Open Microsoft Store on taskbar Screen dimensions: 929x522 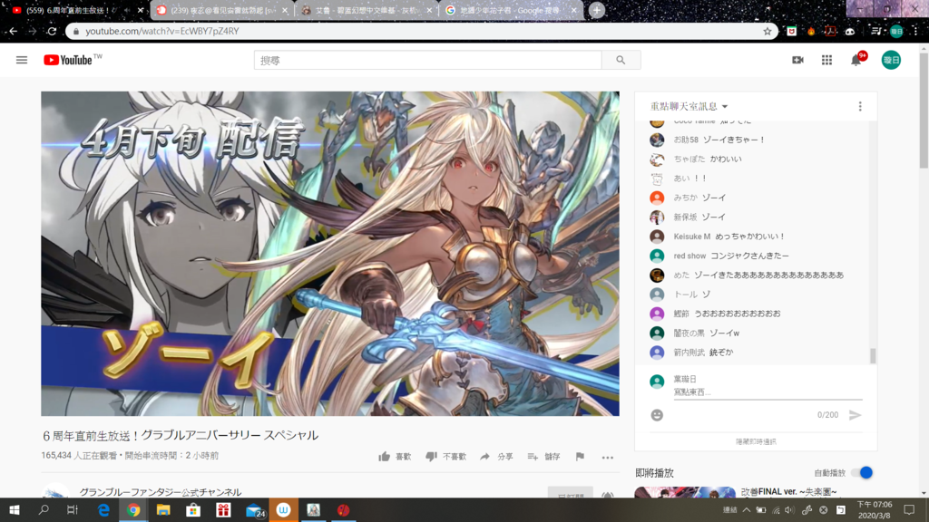click(x=193, y=509)
